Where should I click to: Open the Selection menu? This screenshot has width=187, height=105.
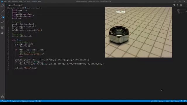(15, 1)
